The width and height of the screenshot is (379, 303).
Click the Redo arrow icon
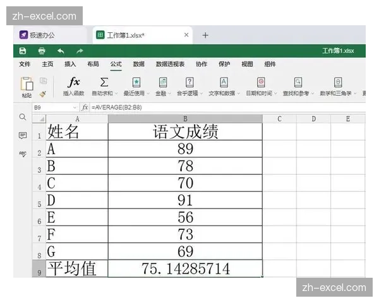[x=80, y=51]
